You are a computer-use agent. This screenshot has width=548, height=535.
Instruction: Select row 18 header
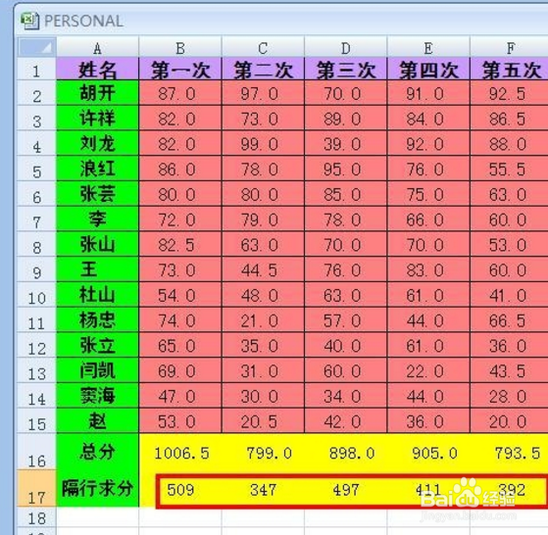[x=36, y=517]
